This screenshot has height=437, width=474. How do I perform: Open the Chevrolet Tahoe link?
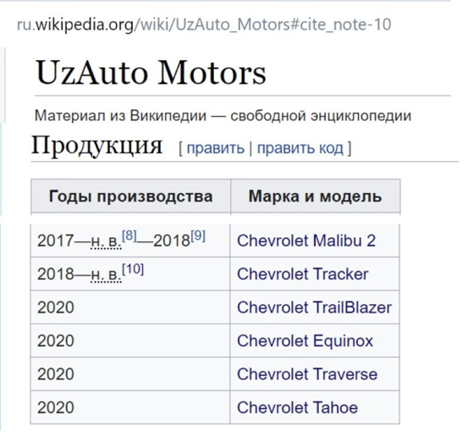pyautogui.click(x=297, y=407)
